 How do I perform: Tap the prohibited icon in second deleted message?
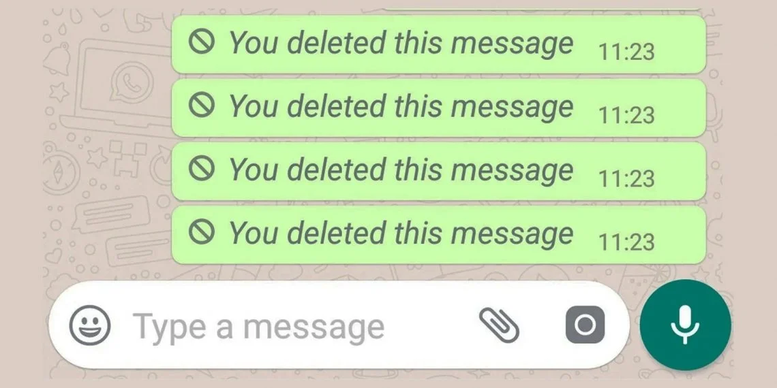click(202, 105)
